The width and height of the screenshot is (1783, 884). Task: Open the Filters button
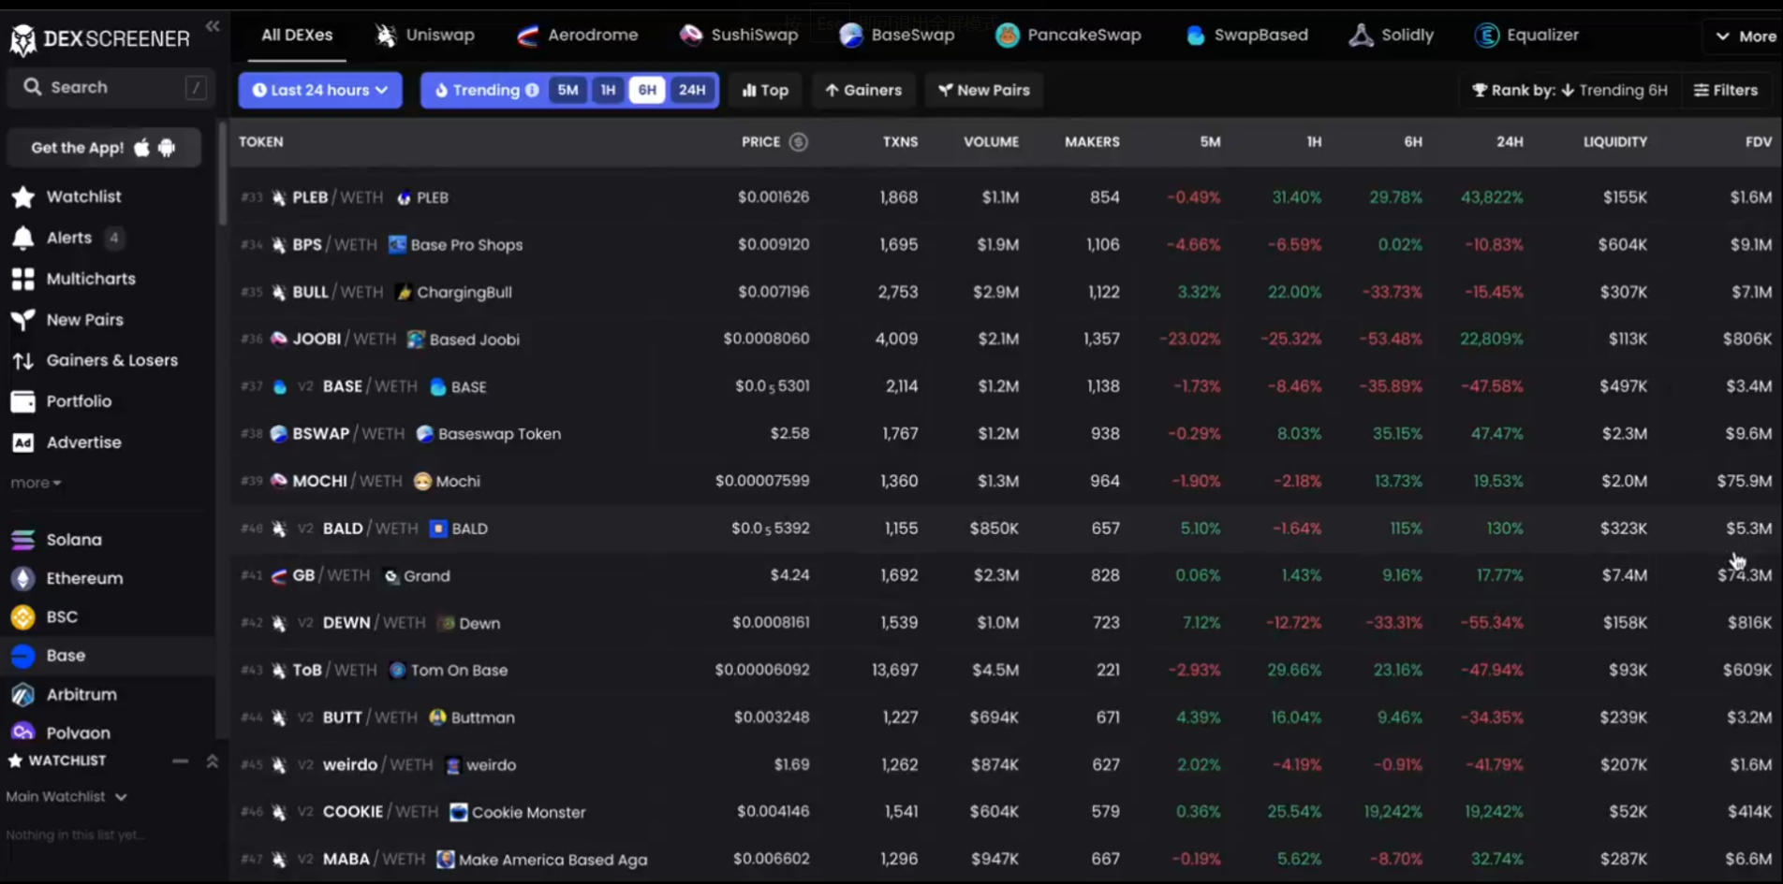(1726, 90)
